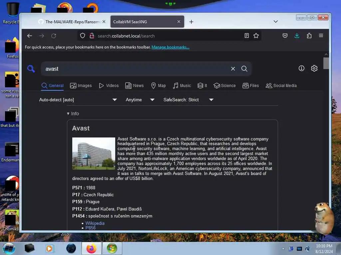The width and height of the screenshot is (341, 255).
Task: Switch to the Social Media category
Action: [281, 86]
